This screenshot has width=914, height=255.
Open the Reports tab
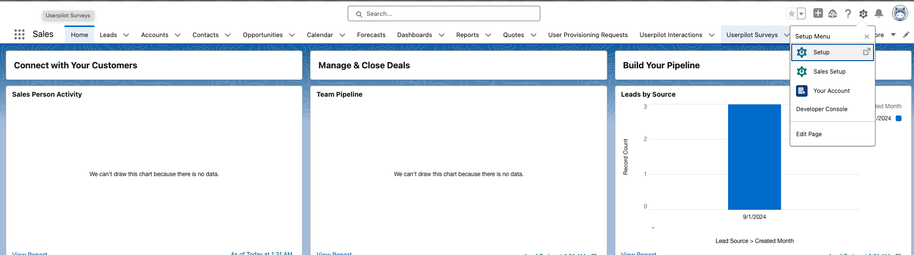468,35
